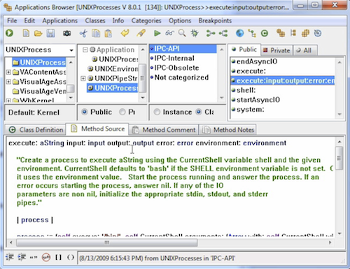350x269 pixels.
Task: Switch to the Method Comment tab
Action: (164, 130)
